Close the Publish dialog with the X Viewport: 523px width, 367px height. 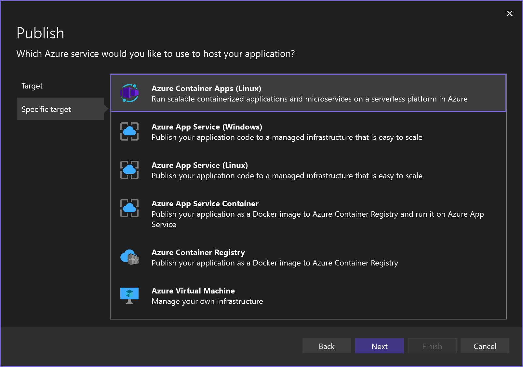(x=509, y=13)
